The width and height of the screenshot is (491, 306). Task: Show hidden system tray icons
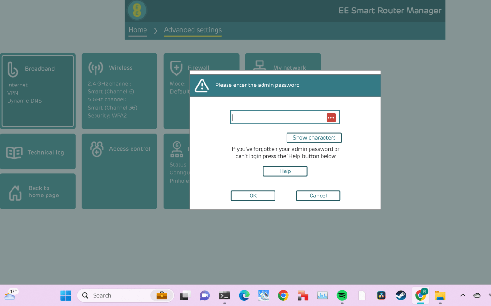coord(463,295)
